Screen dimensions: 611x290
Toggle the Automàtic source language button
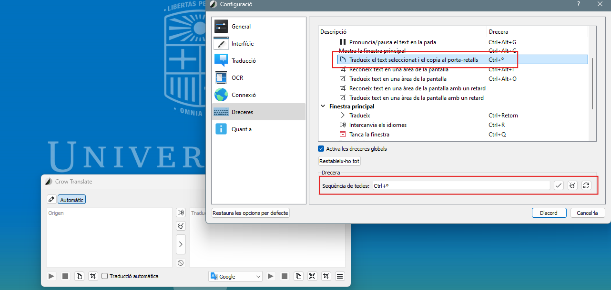coord(71,200)
